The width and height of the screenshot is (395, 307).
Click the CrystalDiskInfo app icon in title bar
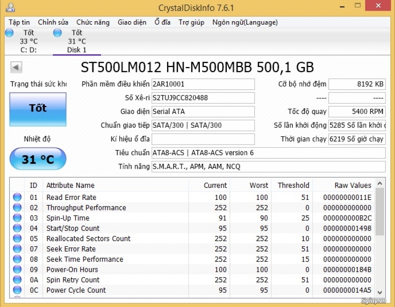point(10,7)
